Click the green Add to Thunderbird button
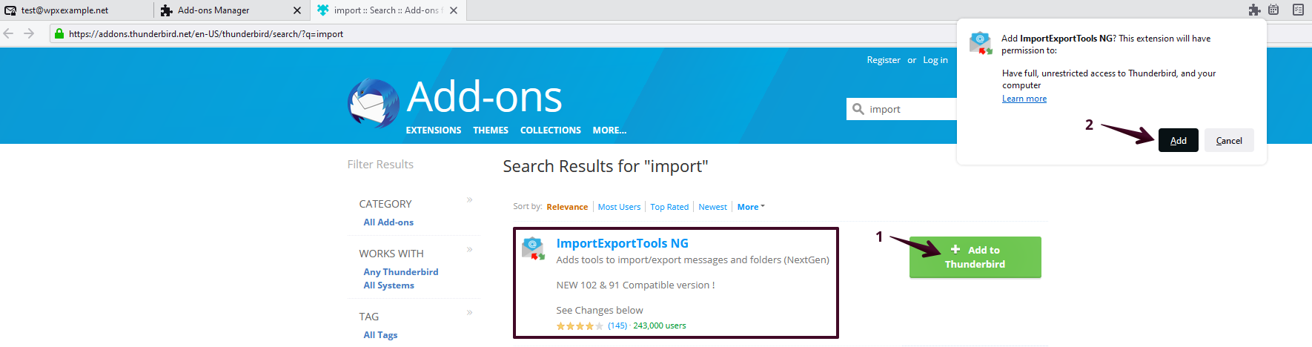The width and height of the screenshot is (1312, 347). tap(975, 257)
